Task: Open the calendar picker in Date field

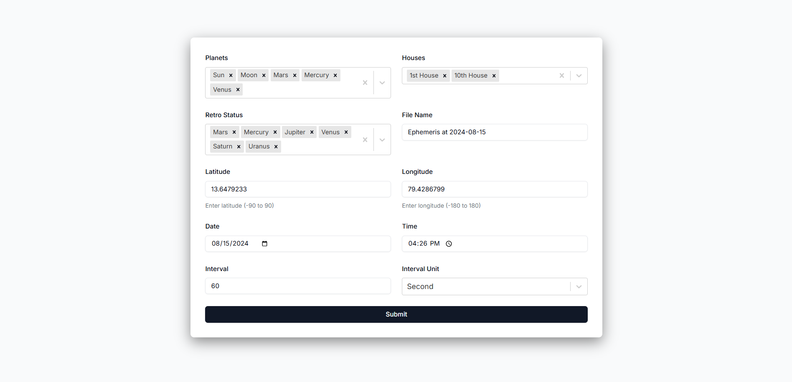Action: (x=264, y=244)
